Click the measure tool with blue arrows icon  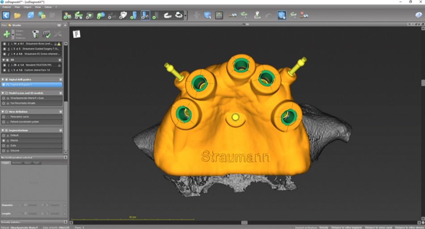(x=232, y=16)
